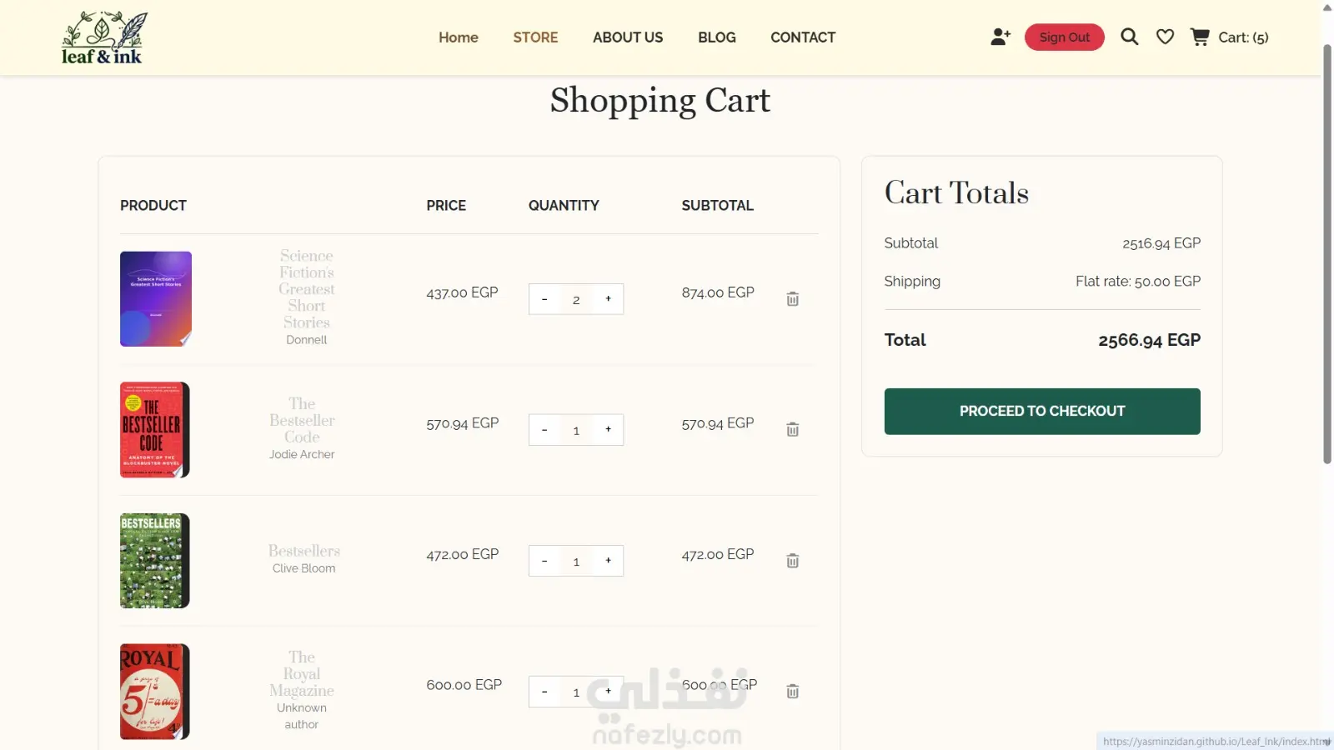Increase quantity of Science Fiction's Greatest Short Stories
This screenshot has width=1334, height=750.
(608, 299)
